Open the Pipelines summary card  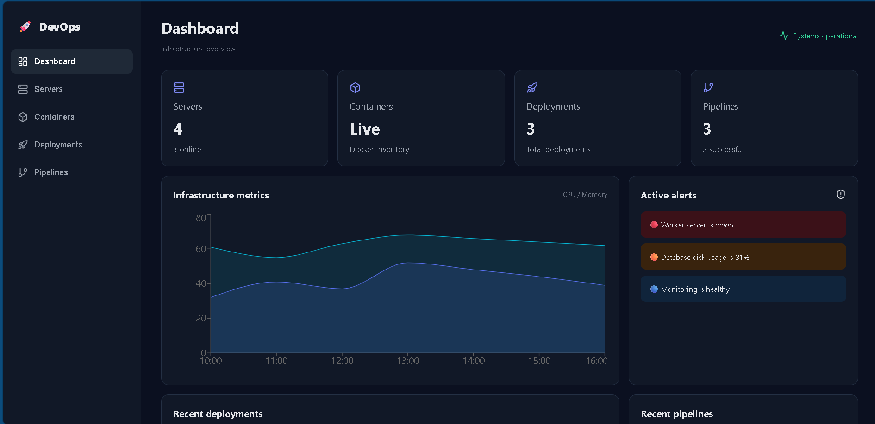tap(775, 118)
